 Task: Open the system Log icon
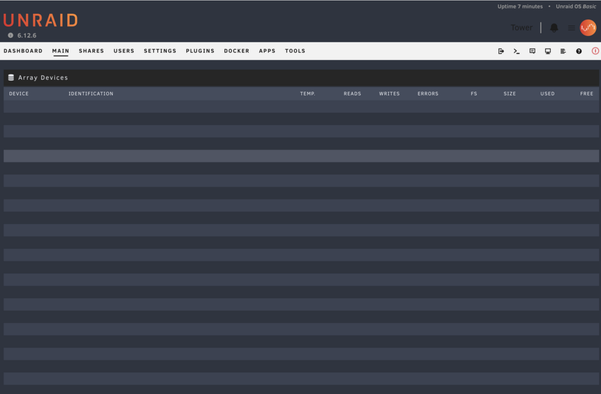click(563, 51)
